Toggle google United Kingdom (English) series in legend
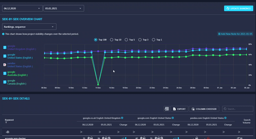This screenshot has height=139, width=256. coord(21,47)
